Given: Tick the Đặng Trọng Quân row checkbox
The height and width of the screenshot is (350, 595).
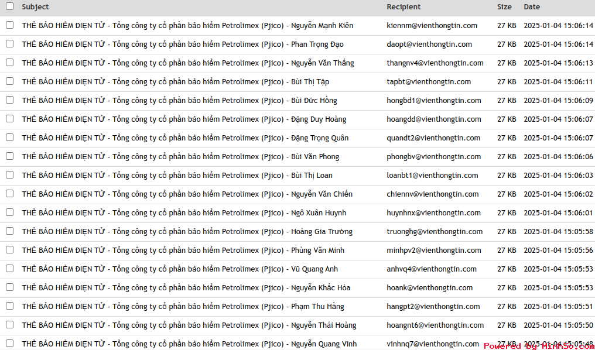Looking at the screenshot, I should click(x=9, y=138).
